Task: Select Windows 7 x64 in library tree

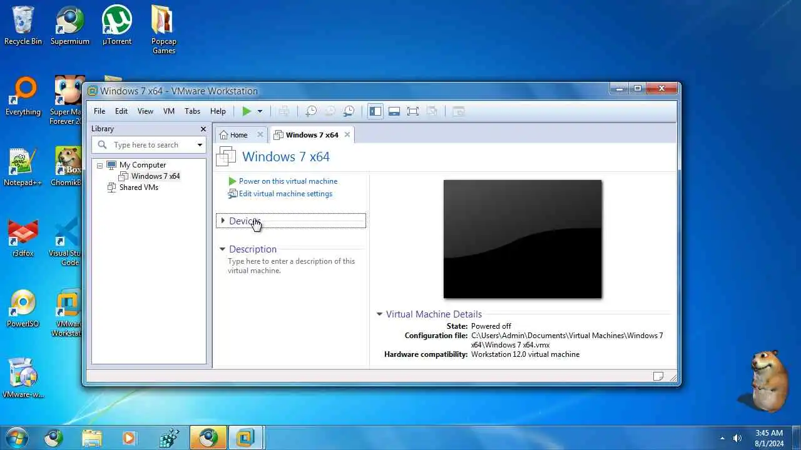Action: point(155,176)
